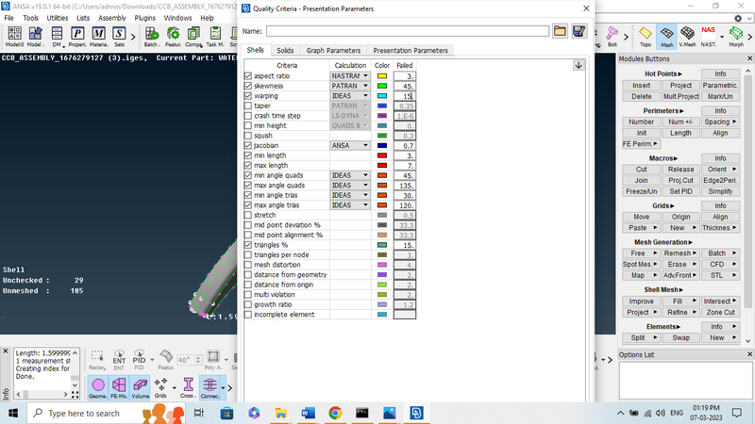Open the Properties list icon
Viewport: 755px width, 424px height.
77,37
